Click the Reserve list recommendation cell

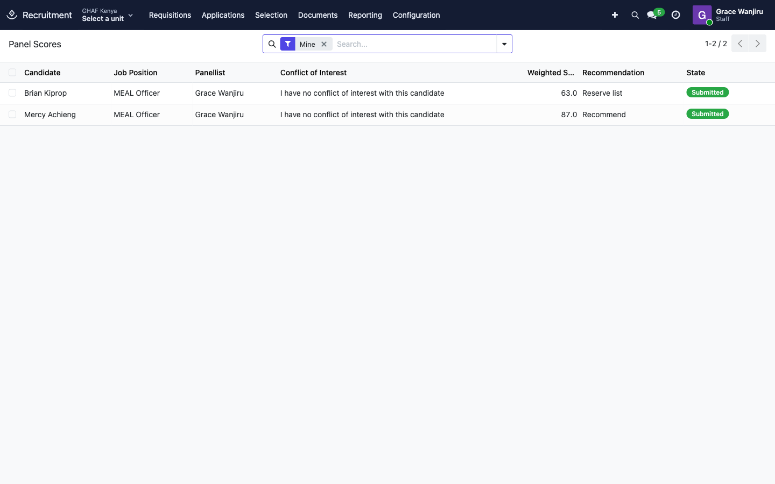pyautogui.click(x=602, y=93)
